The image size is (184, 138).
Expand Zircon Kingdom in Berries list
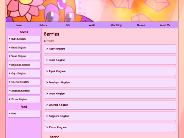(110, 127)
